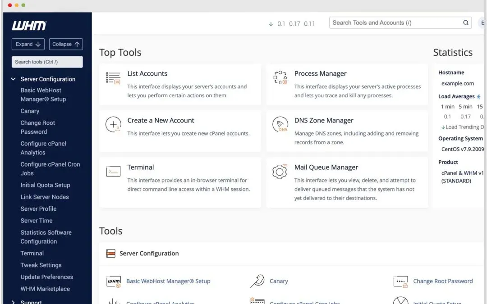Expand the Support sidebar section

tap(13, 301)
